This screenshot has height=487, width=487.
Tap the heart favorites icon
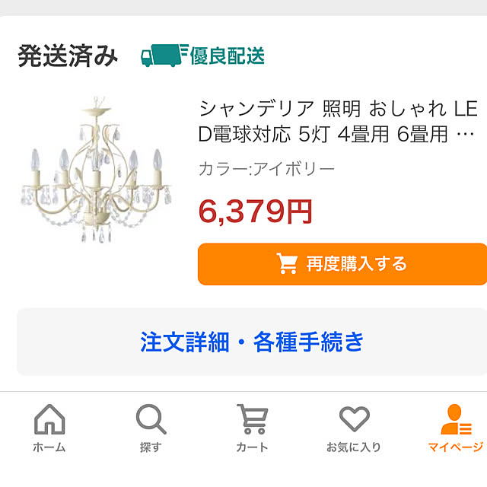(x=354, y=419)
